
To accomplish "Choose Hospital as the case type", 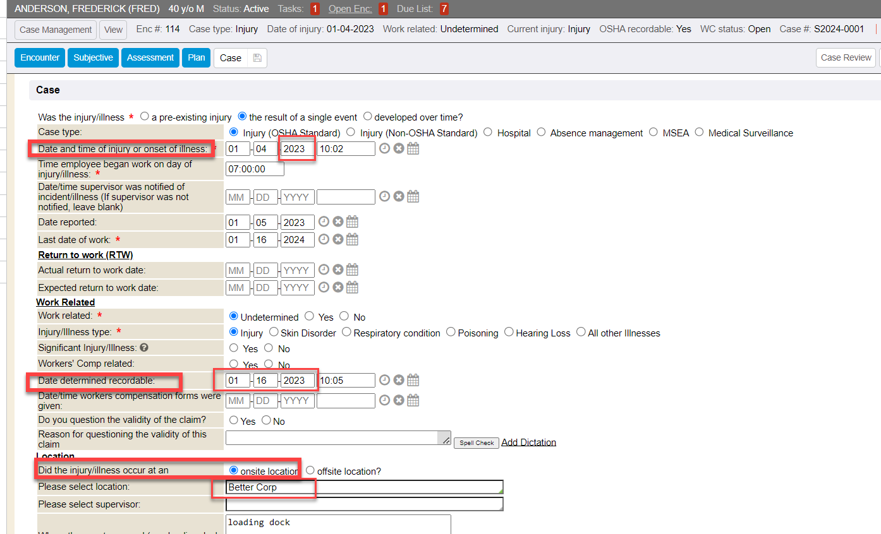I will coord(488,133).
